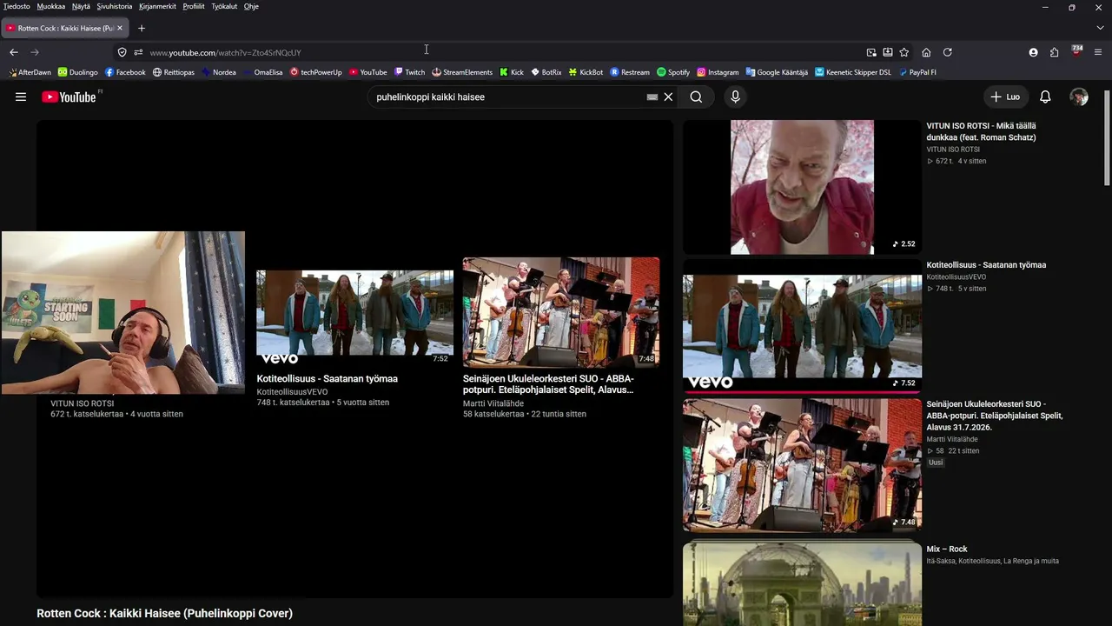Click video title 'Rotten Cock : Kaikki Haisee'
This screenshot has width=1112, height=626.
[164, 614]
